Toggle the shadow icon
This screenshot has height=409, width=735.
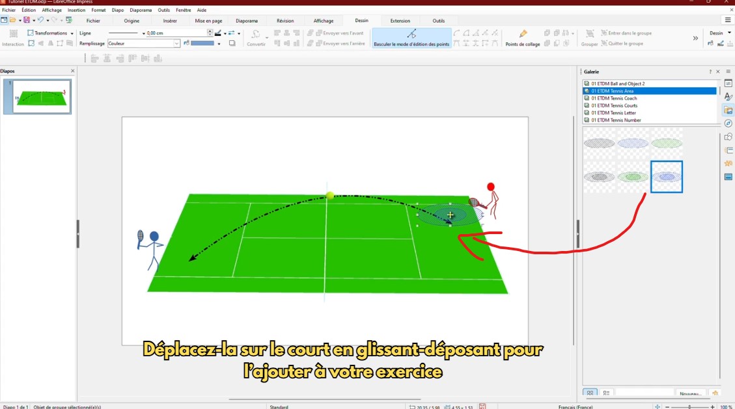pos(232,44)
